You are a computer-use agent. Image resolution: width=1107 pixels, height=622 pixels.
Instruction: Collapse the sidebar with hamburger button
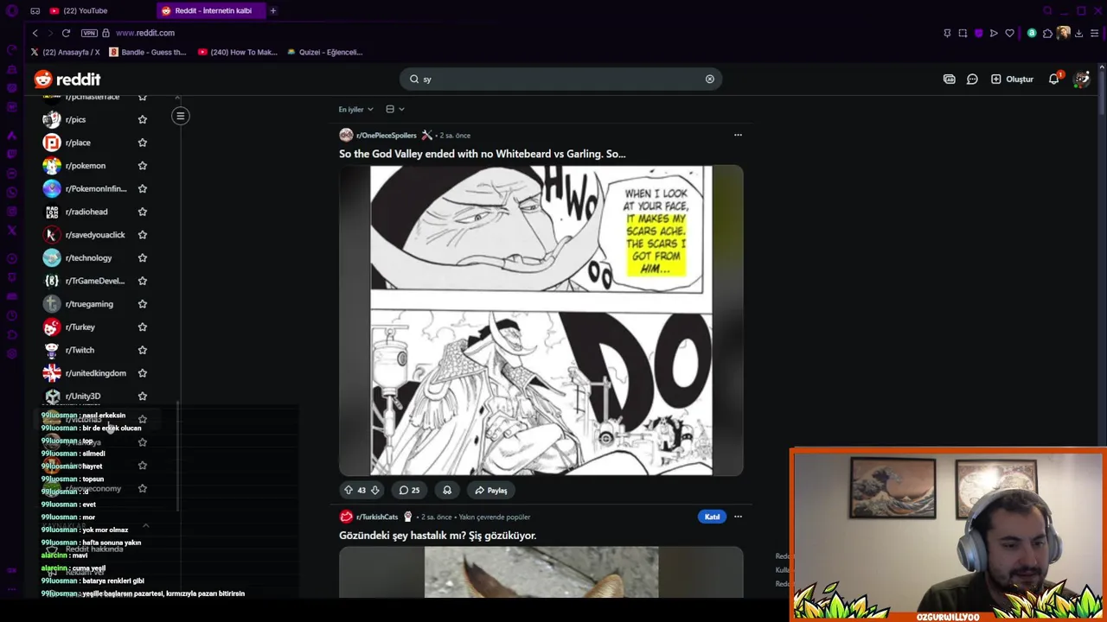click(x=180, y=116)
